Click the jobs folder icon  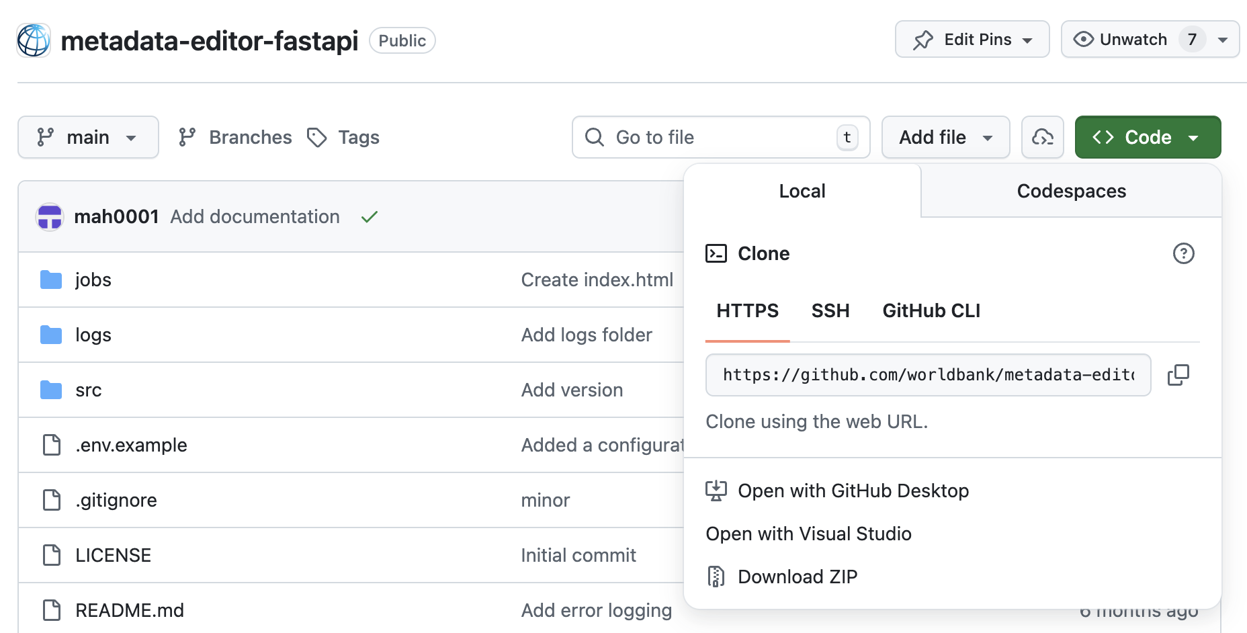pyautogui.click(x=51, y=279)
